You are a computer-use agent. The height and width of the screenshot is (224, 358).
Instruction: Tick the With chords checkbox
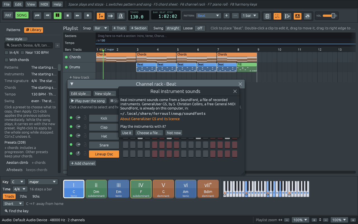coord(6,60)
